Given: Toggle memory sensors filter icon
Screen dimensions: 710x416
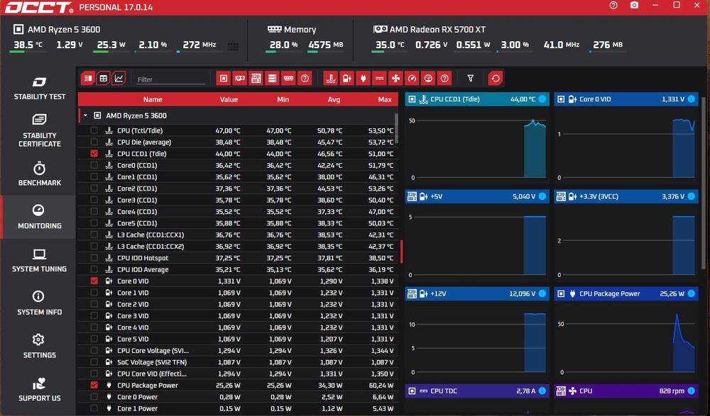Looking at the screenshot, I should point(288,78).
